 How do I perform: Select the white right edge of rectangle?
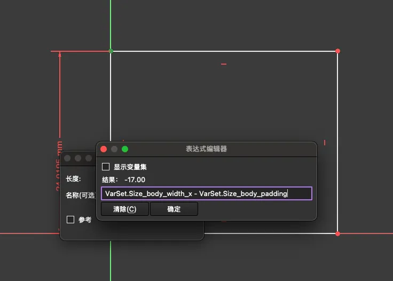coord(337,107)
